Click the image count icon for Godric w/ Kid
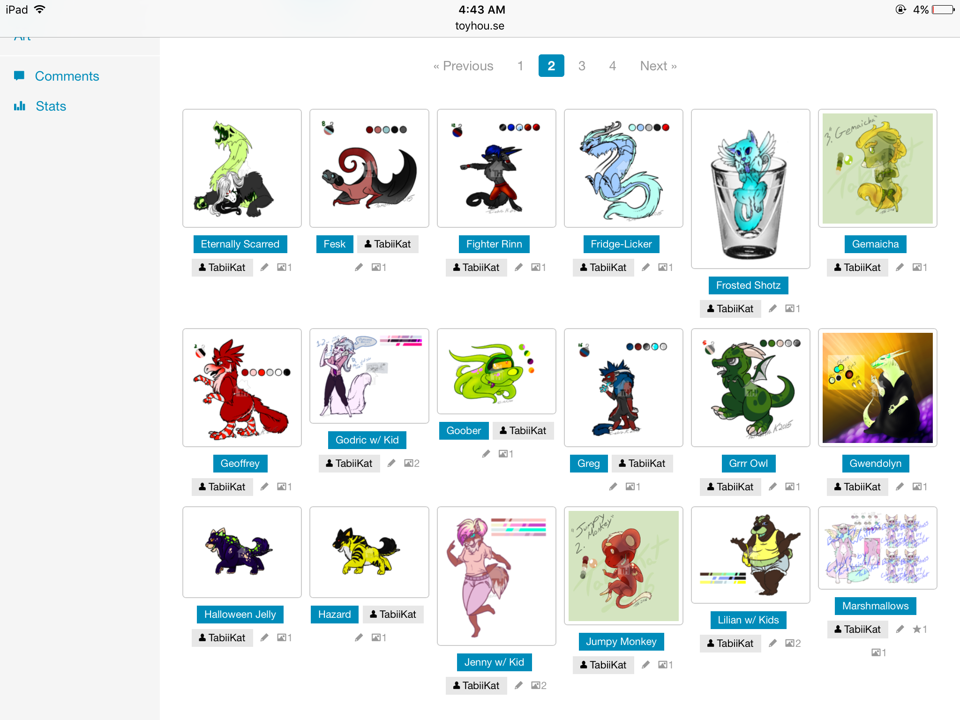The image size is (960, 720). click(x=409, y=463)
